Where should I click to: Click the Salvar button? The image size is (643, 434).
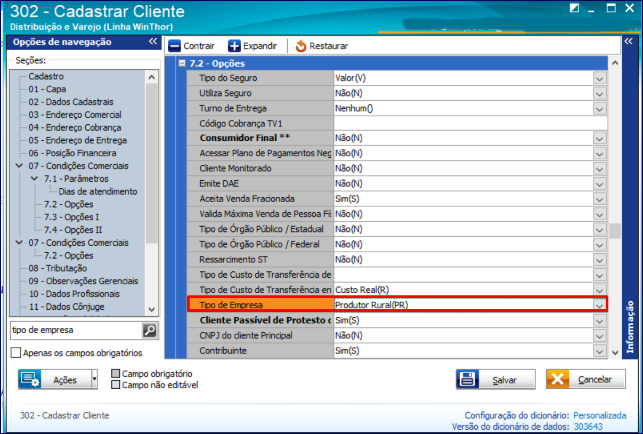(x=495, y=380)
